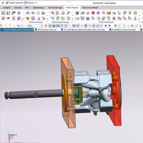Click the crossed pipes icon in Kühlungswerkzeuge
This screenshot has height=143, width=143.
52,18
